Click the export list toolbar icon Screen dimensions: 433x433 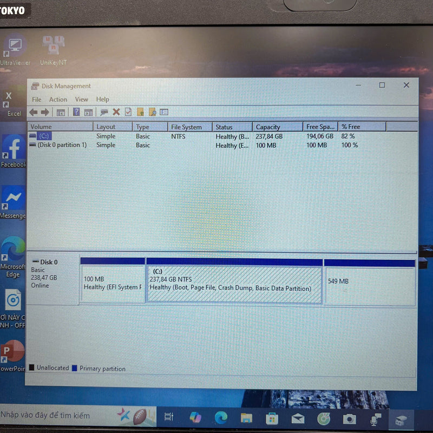165,112
